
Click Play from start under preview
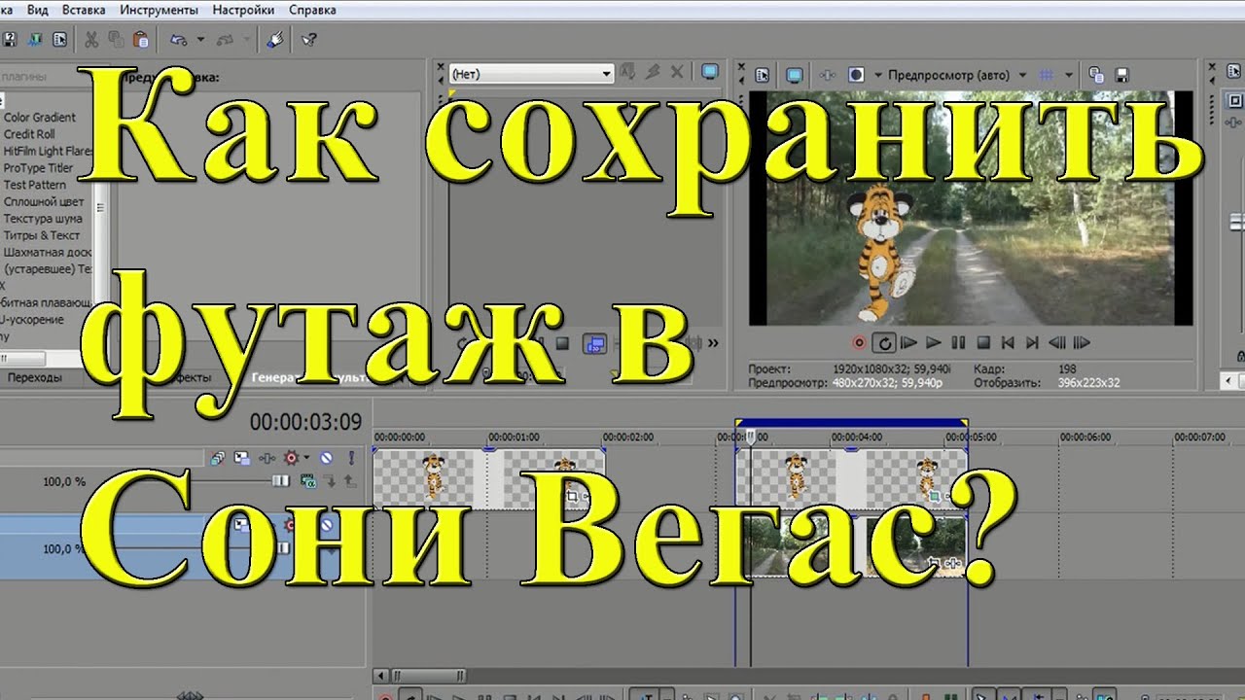(909, 342)
